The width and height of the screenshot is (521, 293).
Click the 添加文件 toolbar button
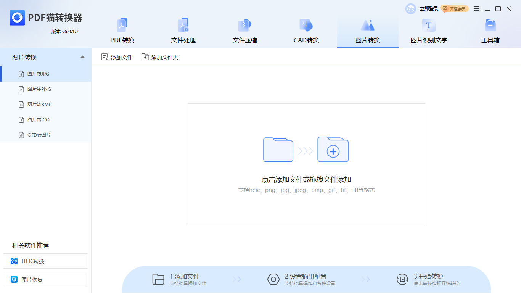pos(116,57)
